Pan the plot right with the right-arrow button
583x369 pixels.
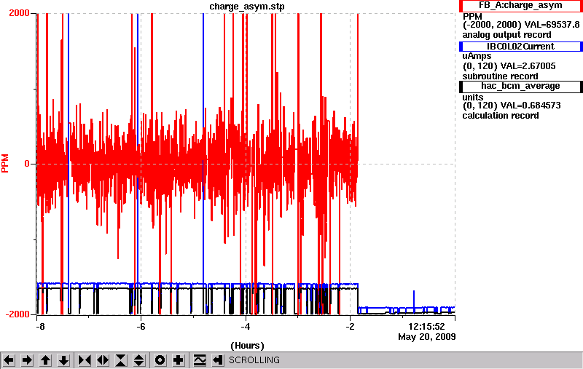point(27,360)
